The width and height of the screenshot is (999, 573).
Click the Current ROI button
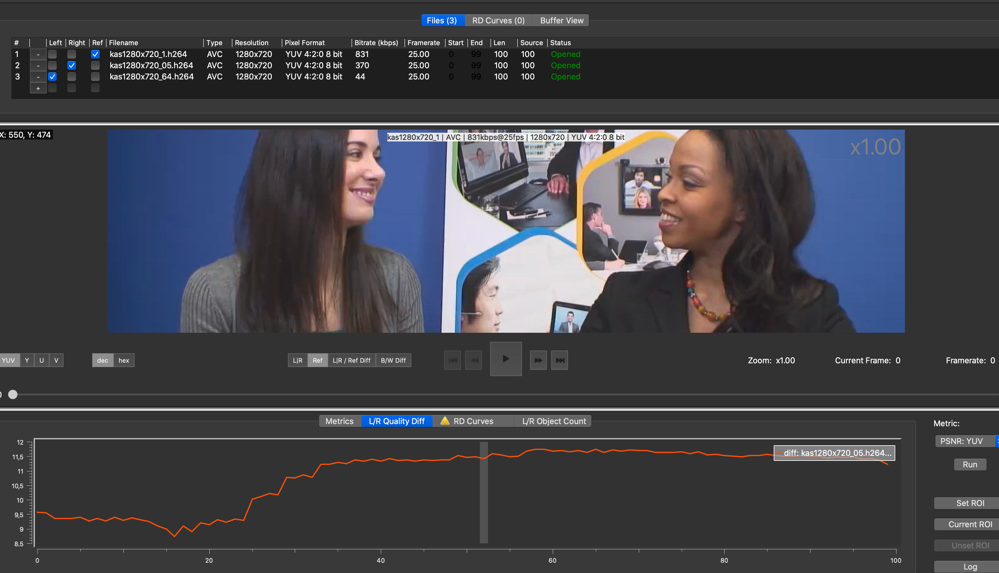click(x=967, y=524)
